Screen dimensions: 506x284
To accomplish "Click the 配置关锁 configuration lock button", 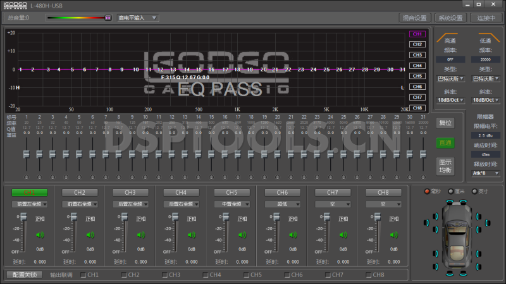I will [24, 275].
